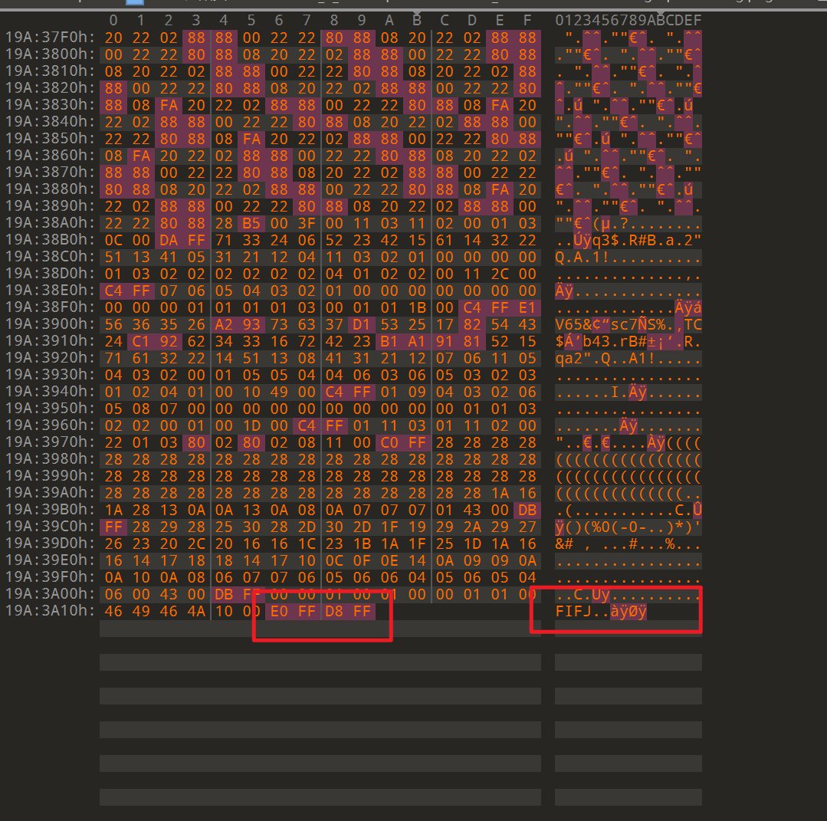The width and height of the screenshot is (827, 821).
Task: Click byte 1D in row 19A:3960h
Action: (x=251, y=425)
